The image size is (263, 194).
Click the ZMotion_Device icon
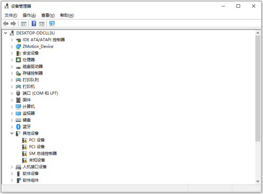(19, 47)
